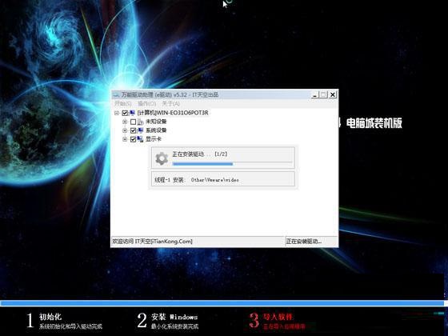This screenshot has width=448, height=336.
Task: Expand the 显示卡 tree node
Action: (x=125, y=139)
